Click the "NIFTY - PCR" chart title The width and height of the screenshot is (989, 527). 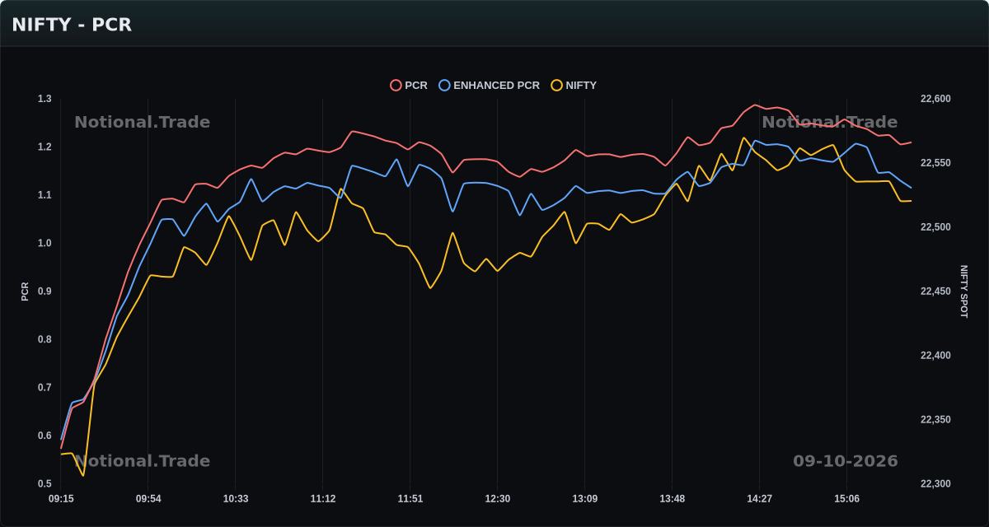72,25
